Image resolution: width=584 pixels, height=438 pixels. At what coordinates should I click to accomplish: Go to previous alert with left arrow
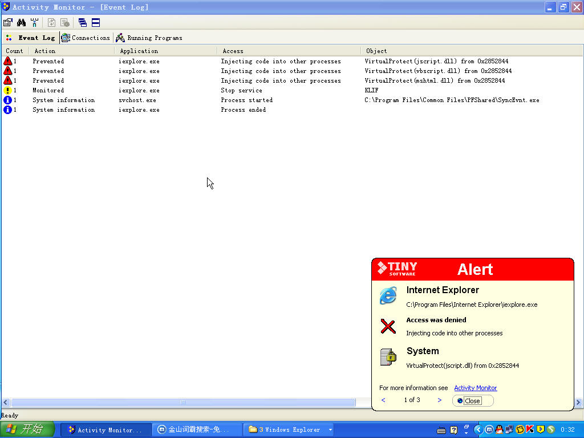(383, 400)
